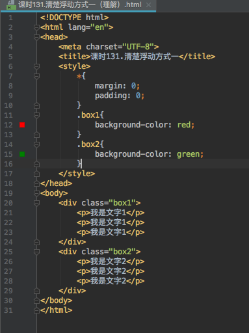
Task: Fold the universal selector rule on line 7
Action: (36, 76)
